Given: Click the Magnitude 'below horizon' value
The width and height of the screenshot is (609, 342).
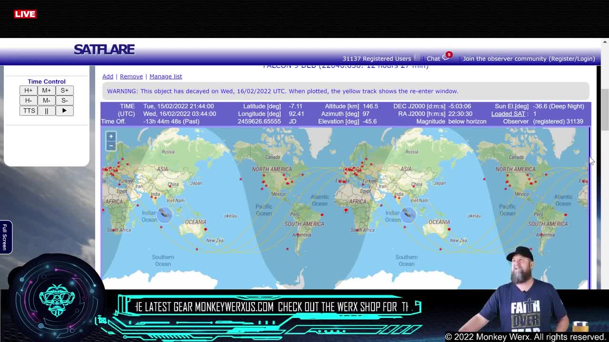Looking at the screenshot, I should click(x=467, y=121).
